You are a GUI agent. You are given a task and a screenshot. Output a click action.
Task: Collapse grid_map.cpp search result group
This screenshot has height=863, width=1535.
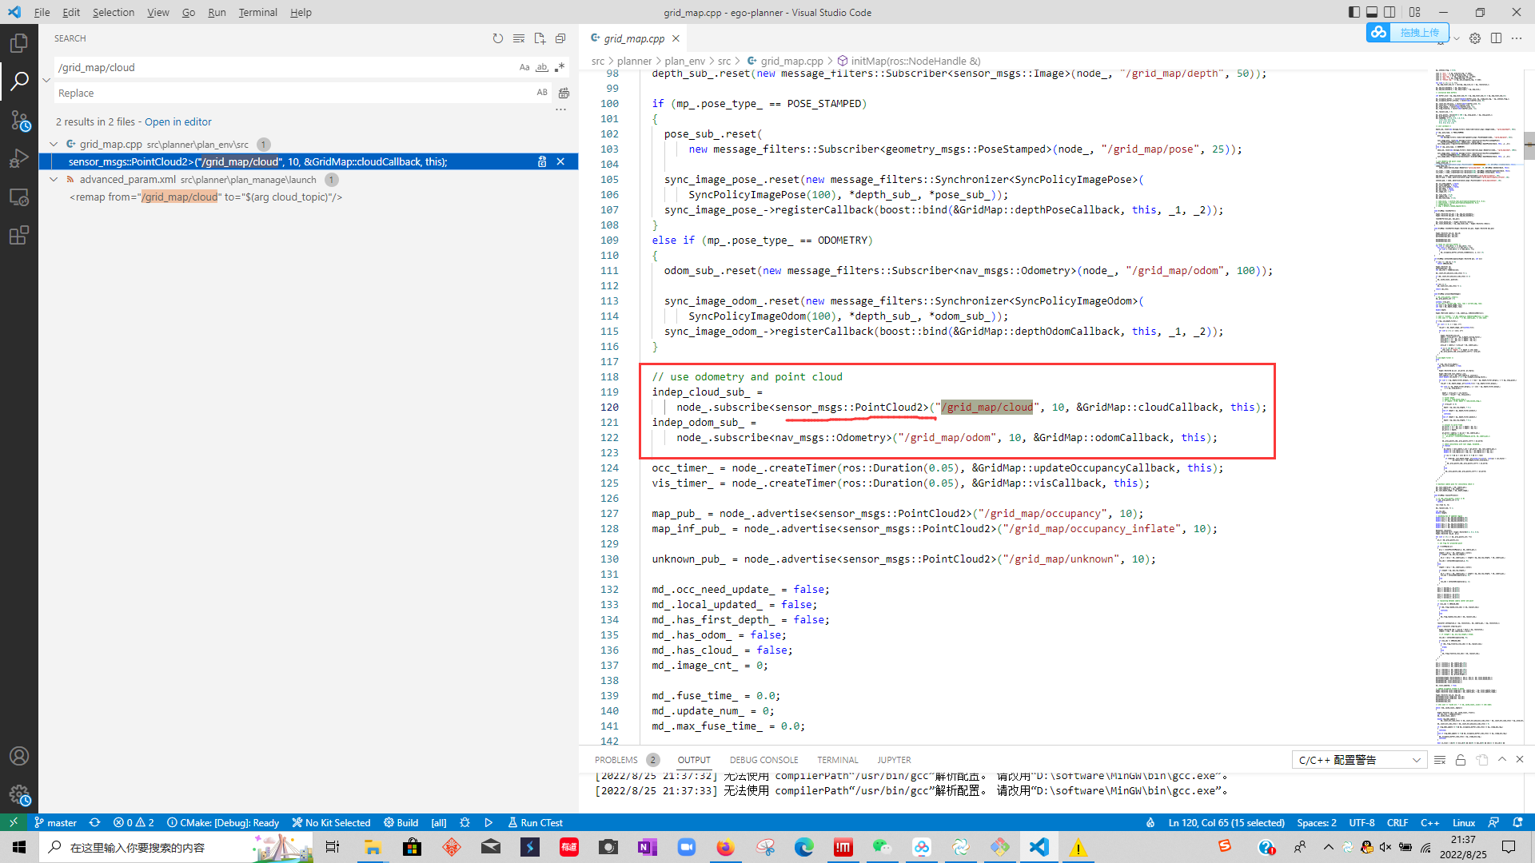pyautogui.click(x=54, y=145)
